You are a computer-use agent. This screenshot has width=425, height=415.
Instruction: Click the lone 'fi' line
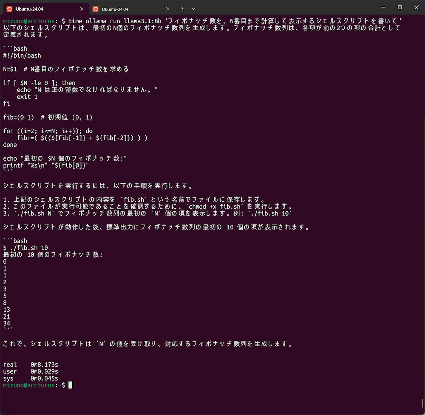tap(6, 104)
